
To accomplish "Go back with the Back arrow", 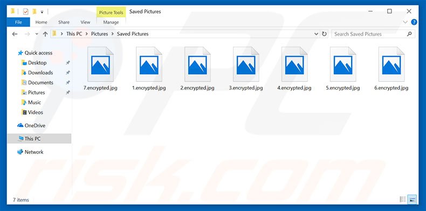I will click(x=15, y=34).
